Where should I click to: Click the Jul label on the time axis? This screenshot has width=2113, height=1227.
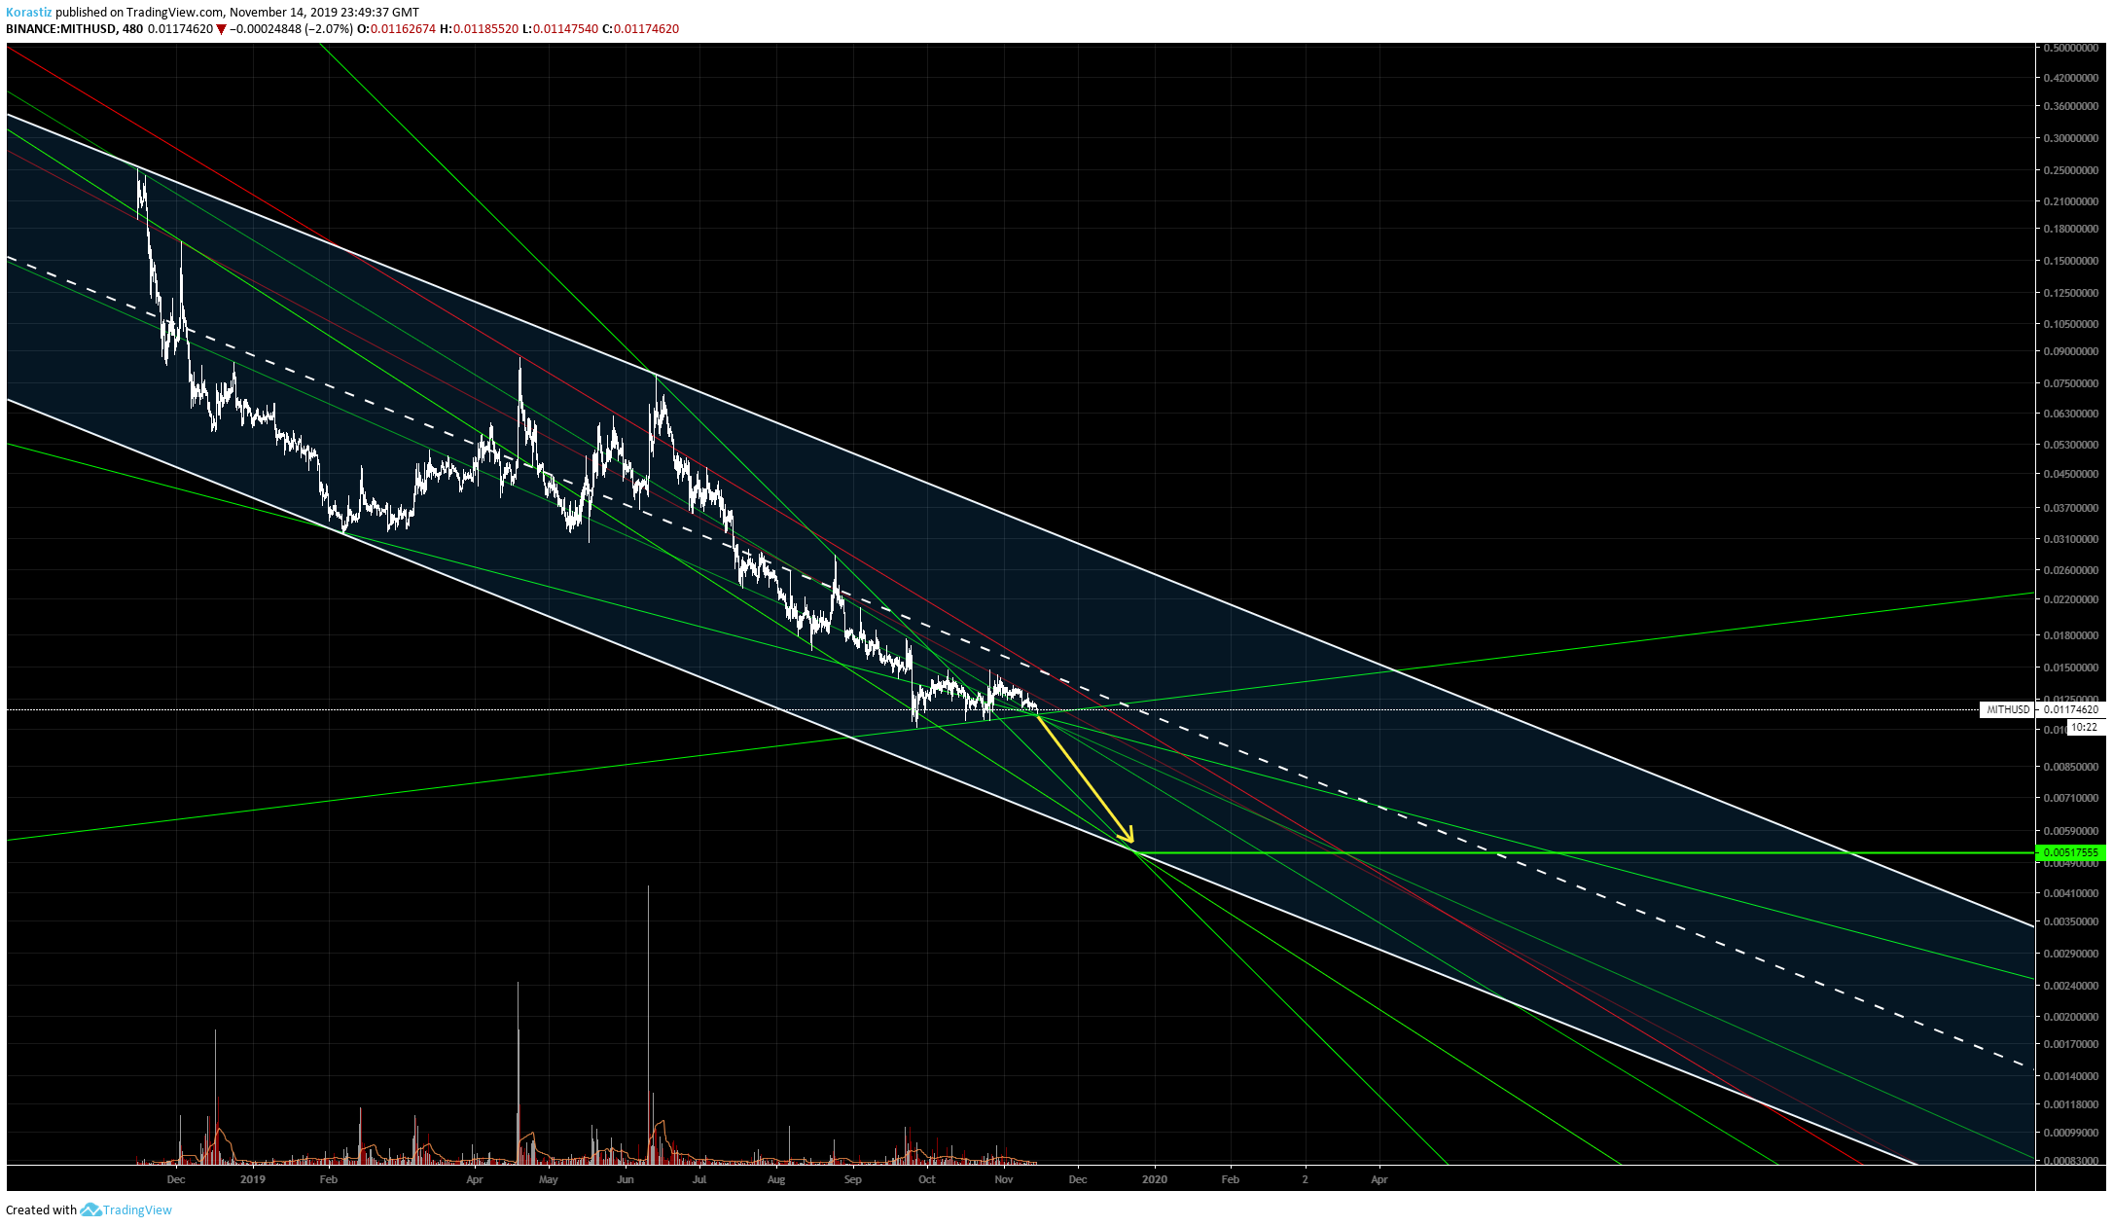point(699,1179)
